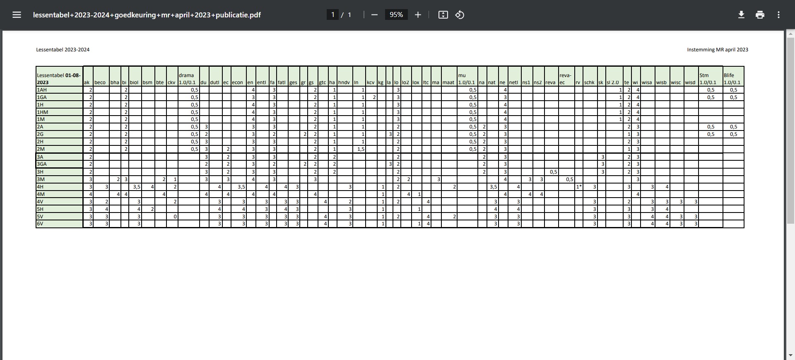Click the scrollbar up arrow
795x360 pixels.
pos(790,34)
